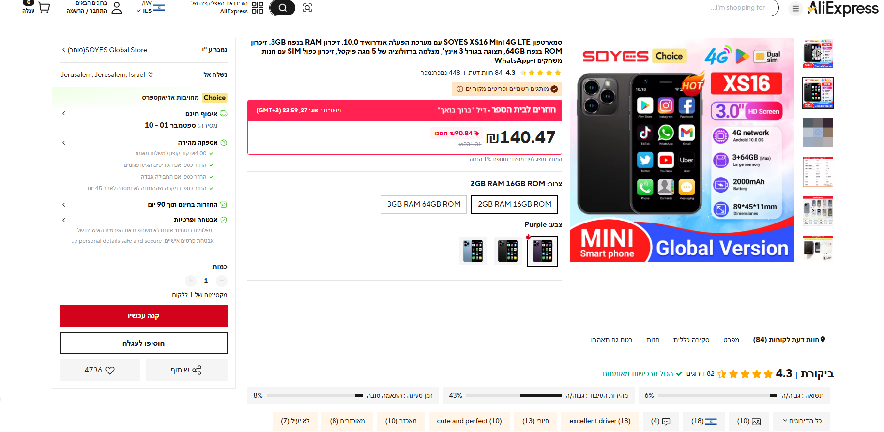Screen dimensions: 884x432
Task: Click the sign in / register link
Action: click(87, 11)
